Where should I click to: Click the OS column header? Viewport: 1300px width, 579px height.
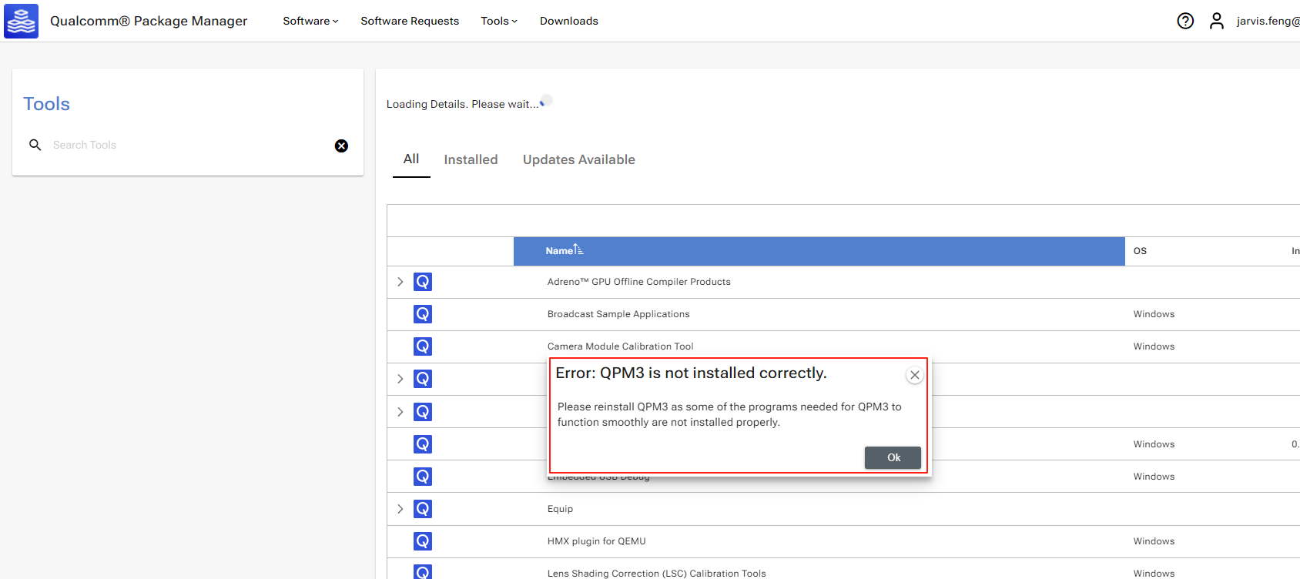click(x=1140, y=251)
